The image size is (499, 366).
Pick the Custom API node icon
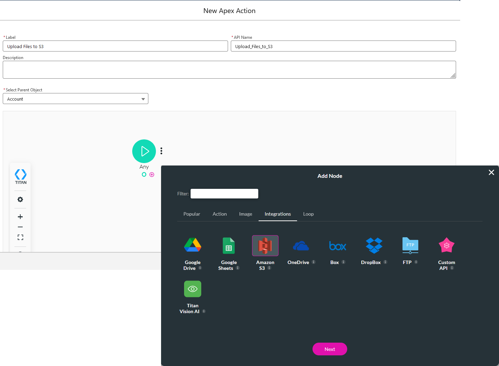(446, 245)
